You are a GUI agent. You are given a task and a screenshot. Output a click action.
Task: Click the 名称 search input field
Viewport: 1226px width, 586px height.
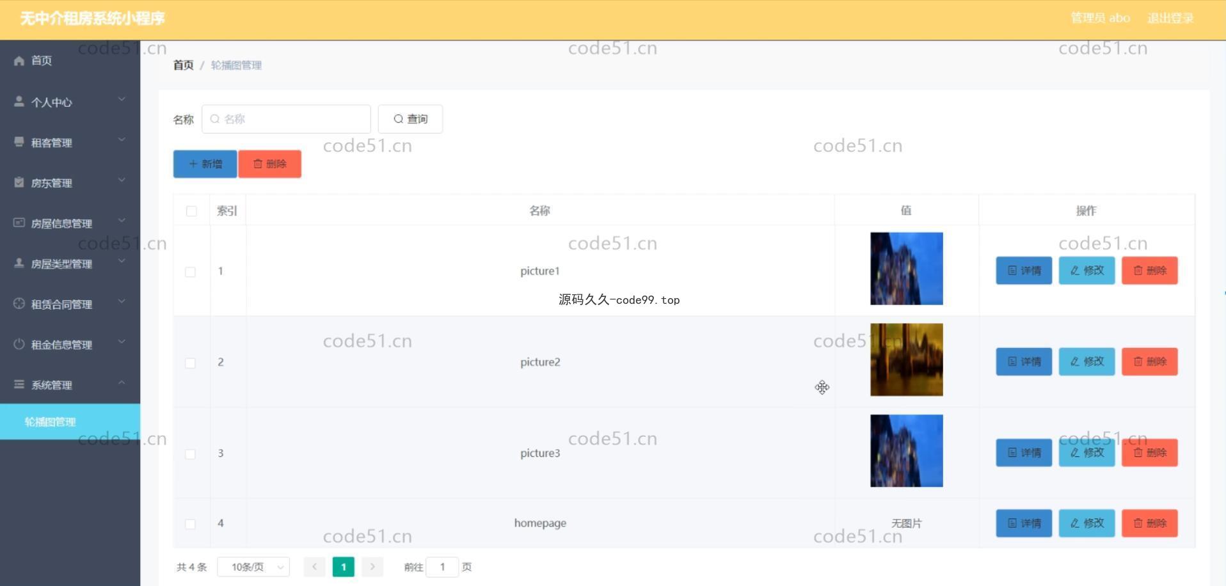point(286,119)
